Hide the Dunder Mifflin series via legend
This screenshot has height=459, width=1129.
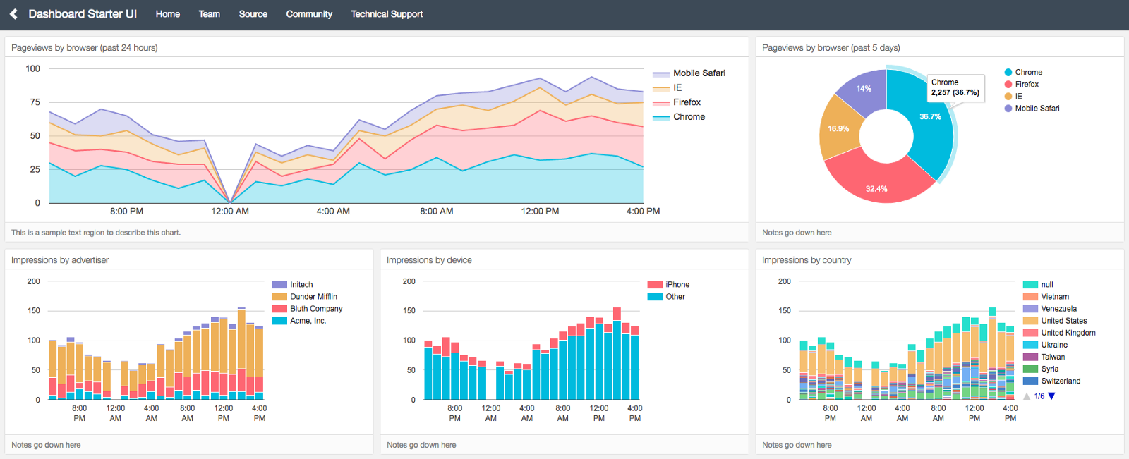[x=313, y=297]
